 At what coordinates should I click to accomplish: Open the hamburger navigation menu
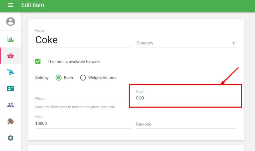pyautogui.click(x=11, y=5)
